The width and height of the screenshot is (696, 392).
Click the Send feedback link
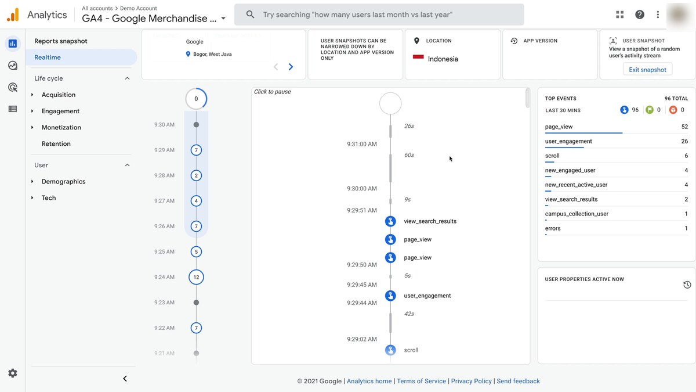519,381
